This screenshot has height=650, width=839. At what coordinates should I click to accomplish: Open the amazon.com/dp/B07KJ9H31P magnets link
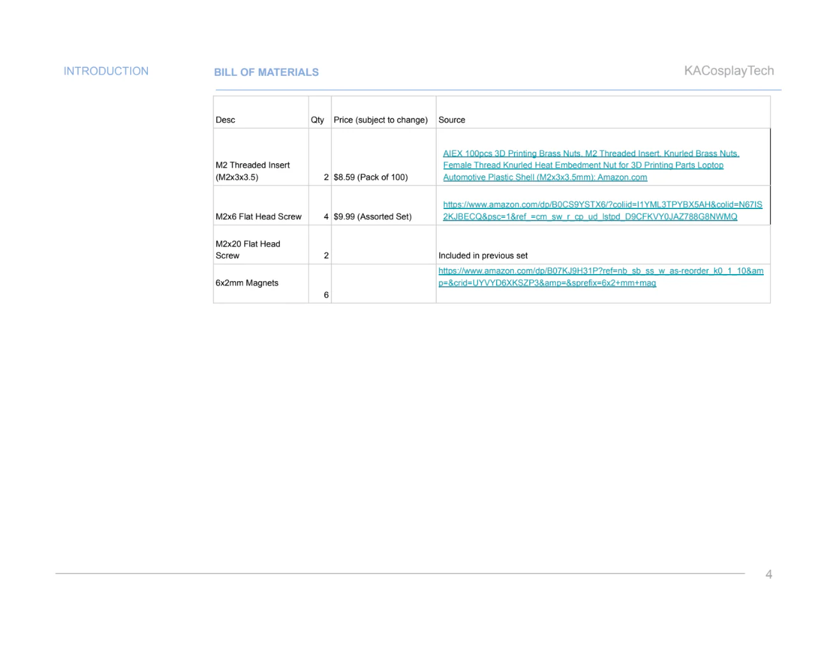(x=601, y=277)
